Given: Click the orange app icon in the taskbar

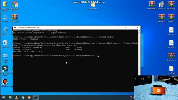Looking at the screenshot, I should [29, 97].
